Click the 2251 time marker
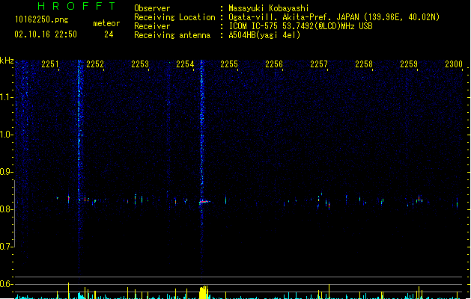This screenshot has width=471, height=299. pos(50,64)
